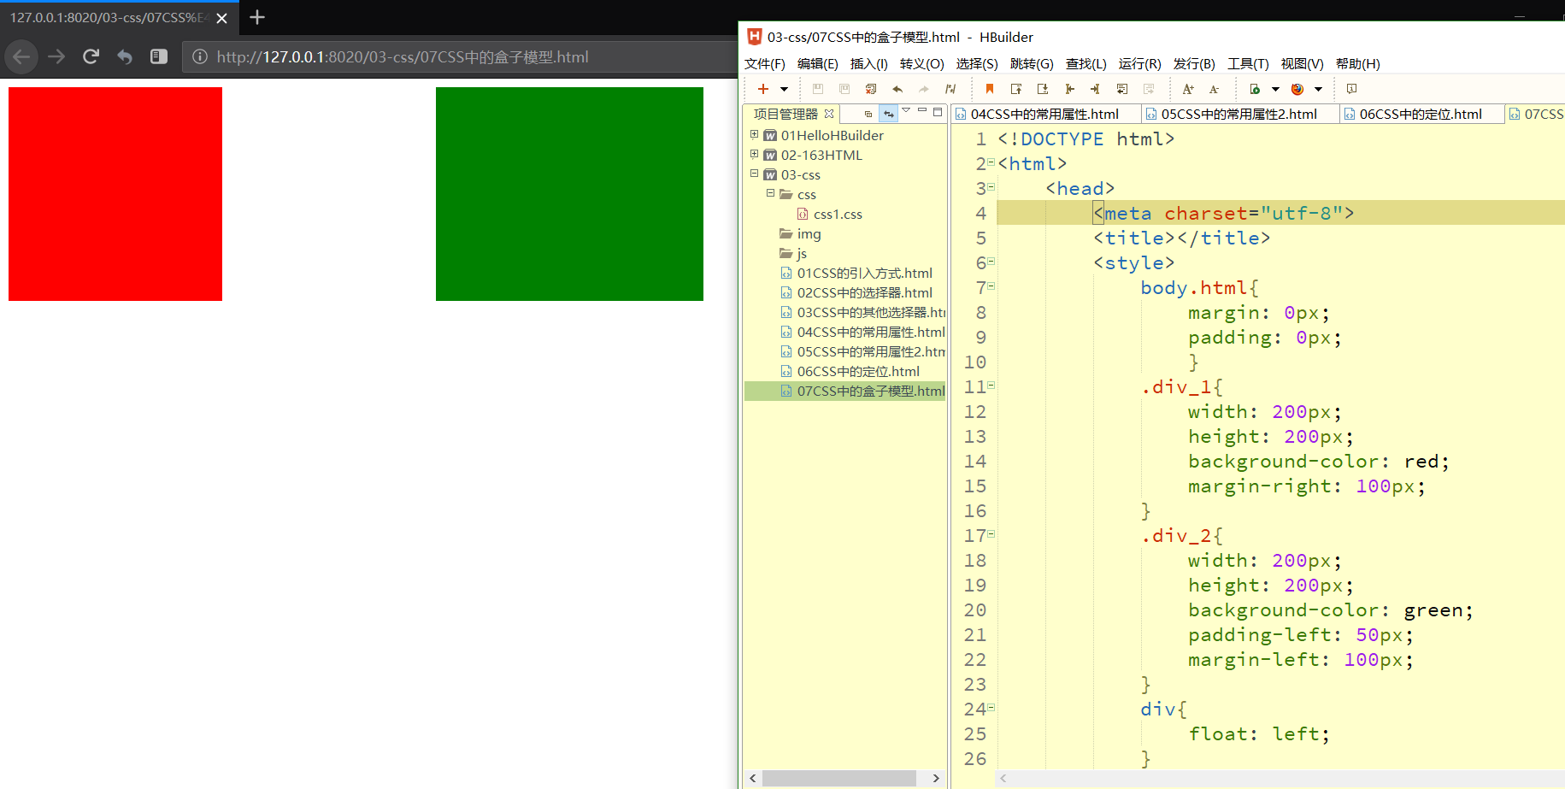1565x789 pixels.
Task: Click the browser Back button
Action: click(21, 56)
